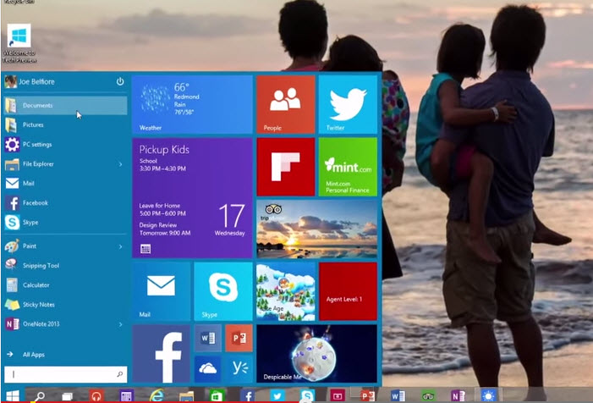
Task: Click the power button in Start menu
Action: [x=120, y=82]
